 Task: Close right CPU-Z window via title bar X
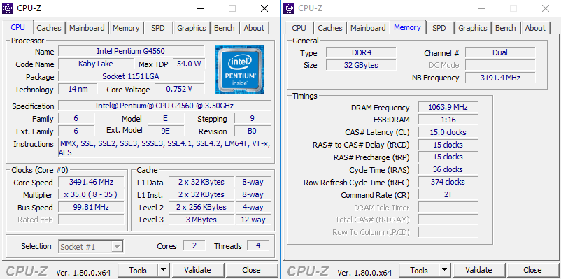click(x=545, y=8)
